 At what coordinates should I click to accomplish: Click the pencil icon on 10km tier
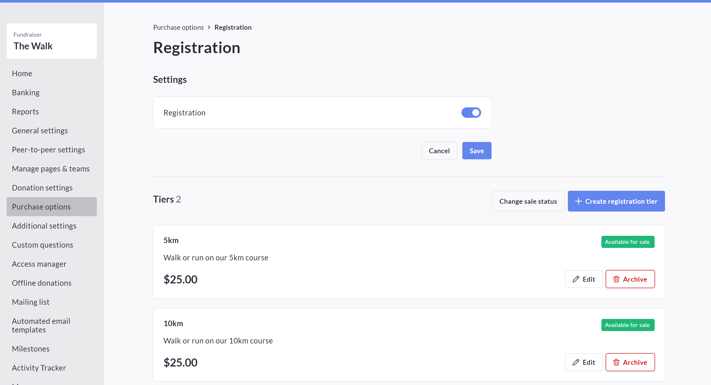coord(576,362)
